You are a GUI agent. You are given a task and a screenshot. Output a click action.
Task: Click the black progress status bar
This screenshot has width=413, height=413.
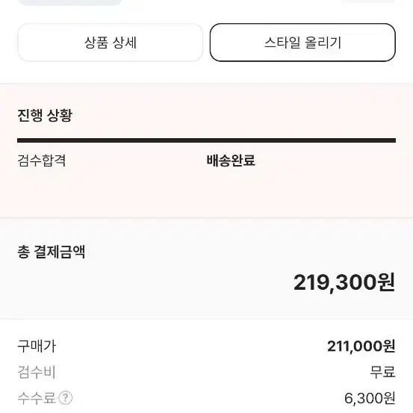(206, 140)
